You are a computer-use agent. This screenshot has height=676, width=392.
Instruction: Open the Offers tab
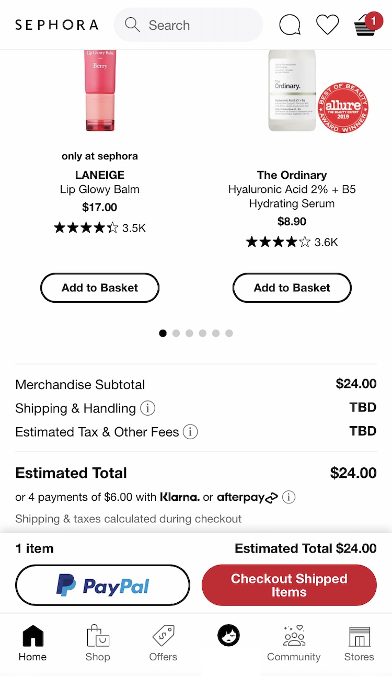[x=163, y=643]
